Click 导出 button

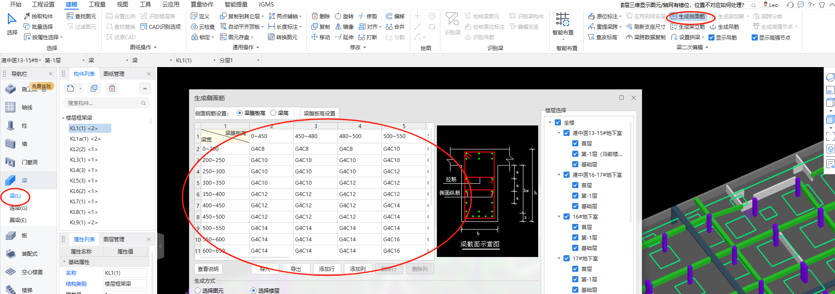[296, 269]
